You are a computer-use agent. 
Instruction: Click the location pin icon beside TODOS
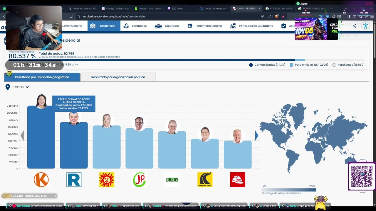click(8, 87)
